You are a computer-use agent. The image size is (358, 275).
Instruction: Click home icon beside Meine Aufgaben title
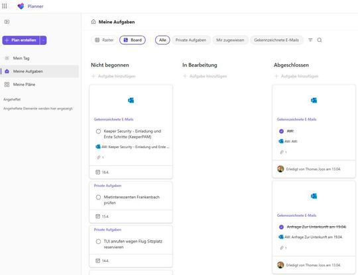click(x=93, y=22)
